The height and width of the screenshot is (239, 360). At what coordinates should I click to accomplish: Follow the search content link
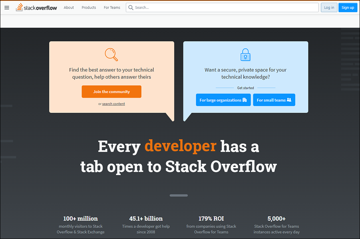tap(114, 104)
